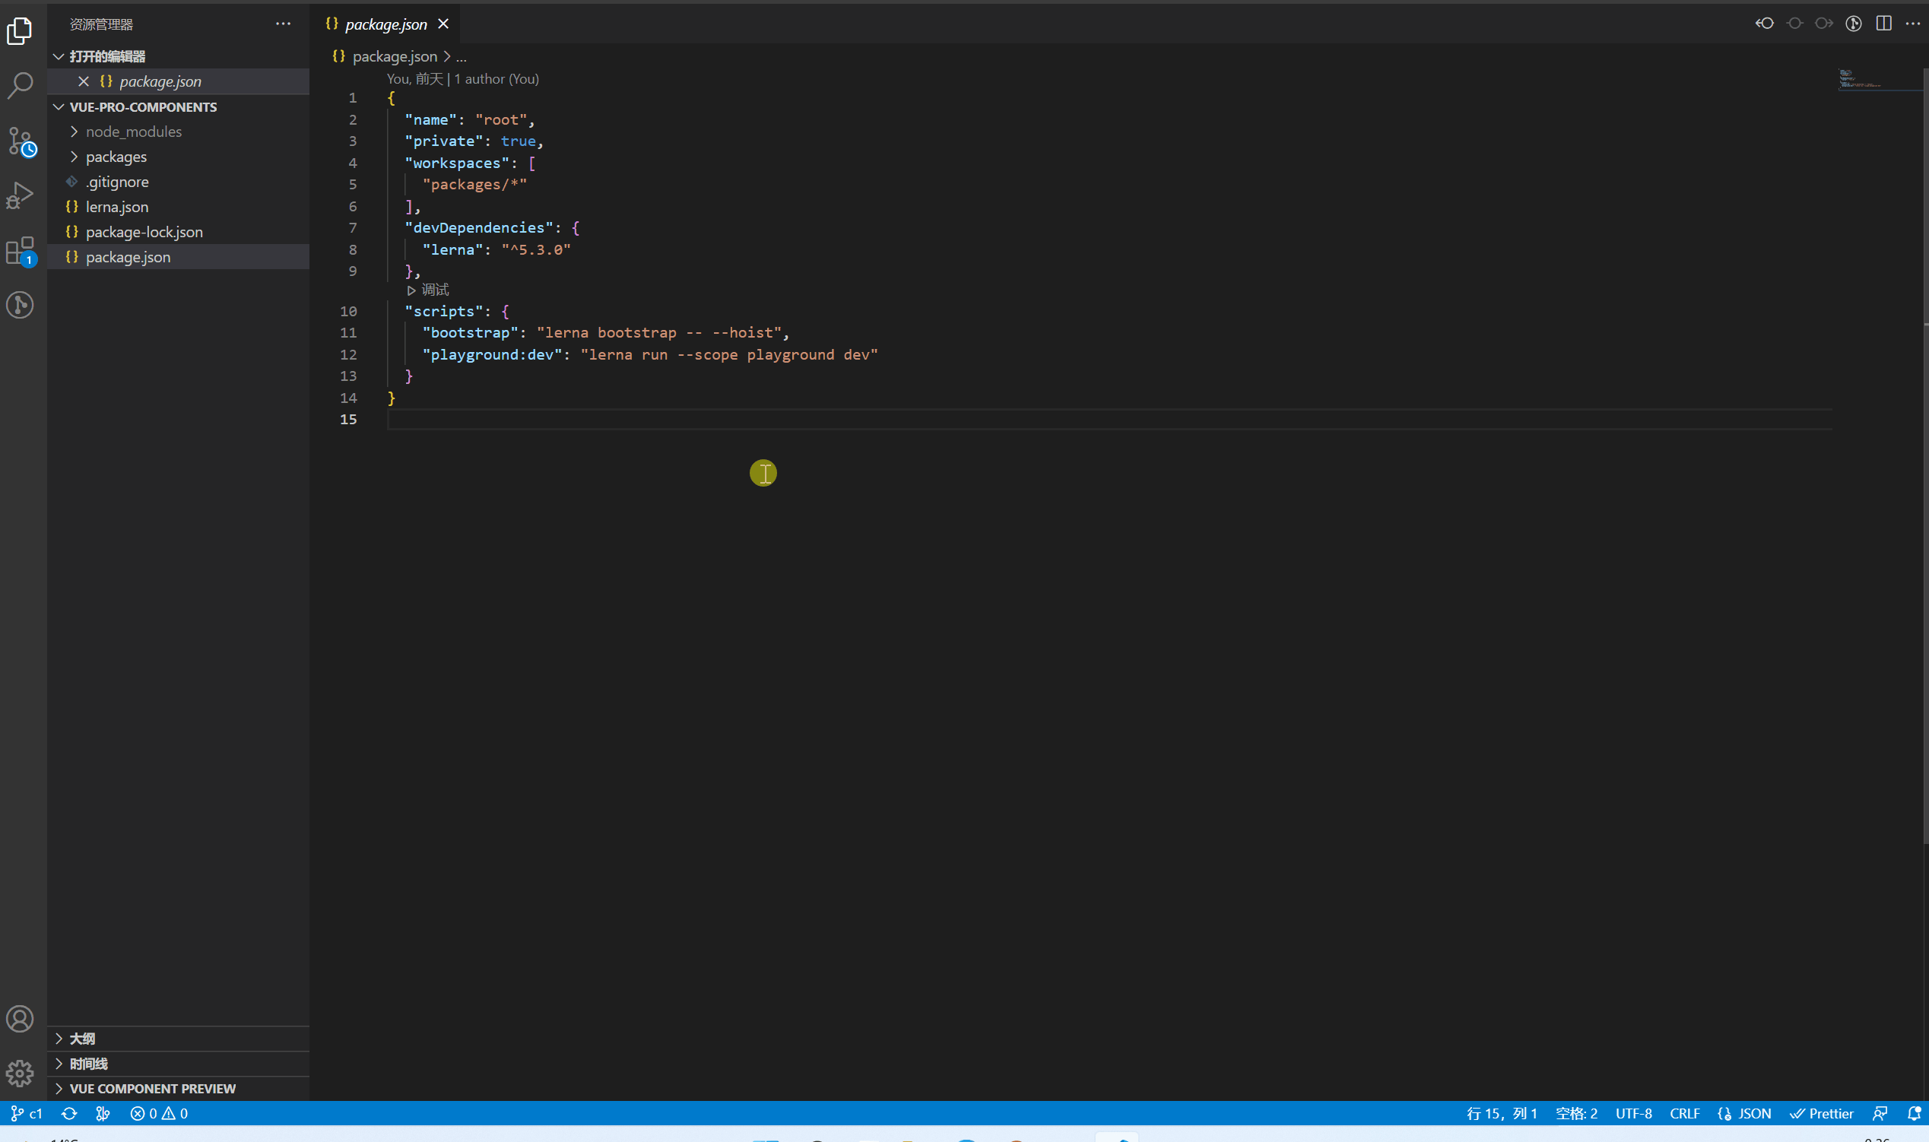Click the 调试 debug code lens above scripts
The image size is (1929, 1142).
coord(428,290)
